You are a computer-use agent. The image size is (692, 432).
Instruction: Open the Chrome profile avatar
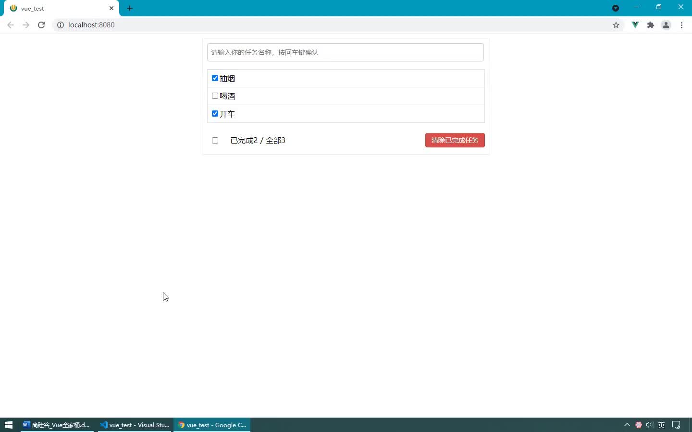point(666,25)
